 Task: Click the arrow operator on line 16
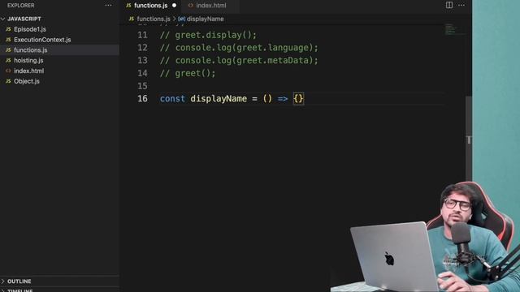pyautogui.click(x=283, y=99)
